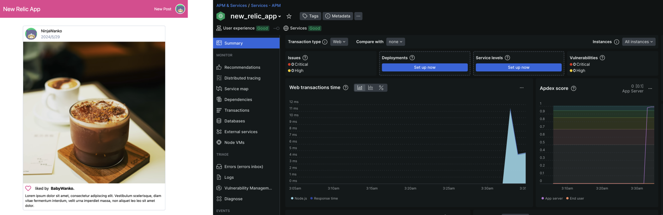Screen dimensions: 663x215
Task: Select Errors (errors inbox) menu item
Action: 244,167
